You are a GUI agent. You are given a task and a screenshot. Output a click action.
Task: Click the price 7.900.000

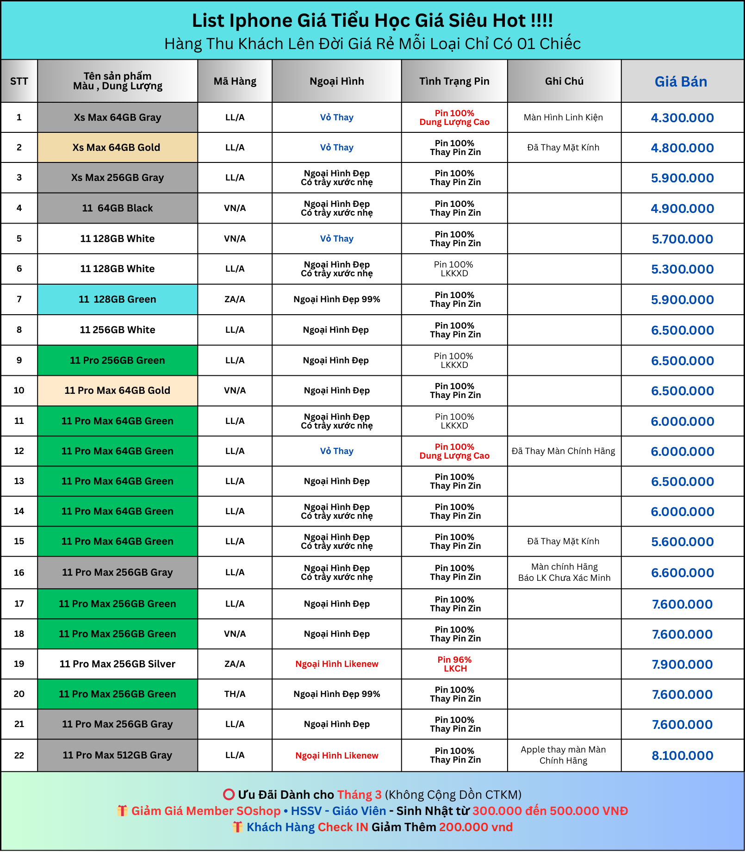683,665
